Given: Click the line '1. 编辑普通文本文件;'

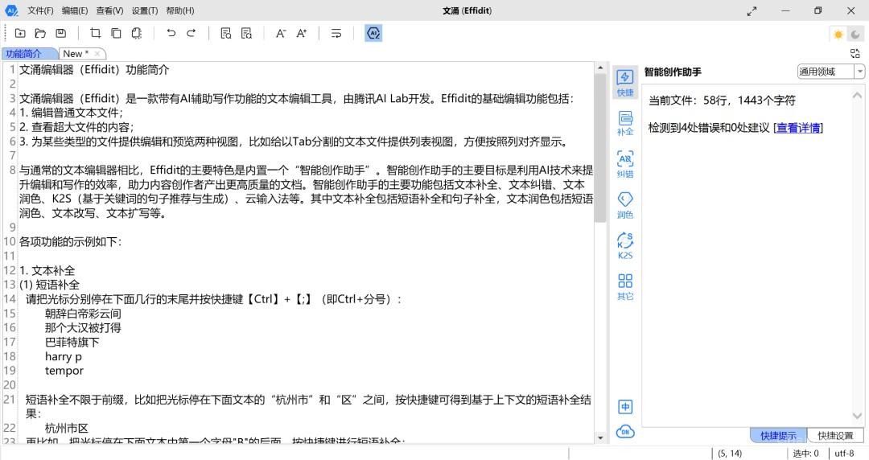Looking at the screenshot, I should 72,113.
